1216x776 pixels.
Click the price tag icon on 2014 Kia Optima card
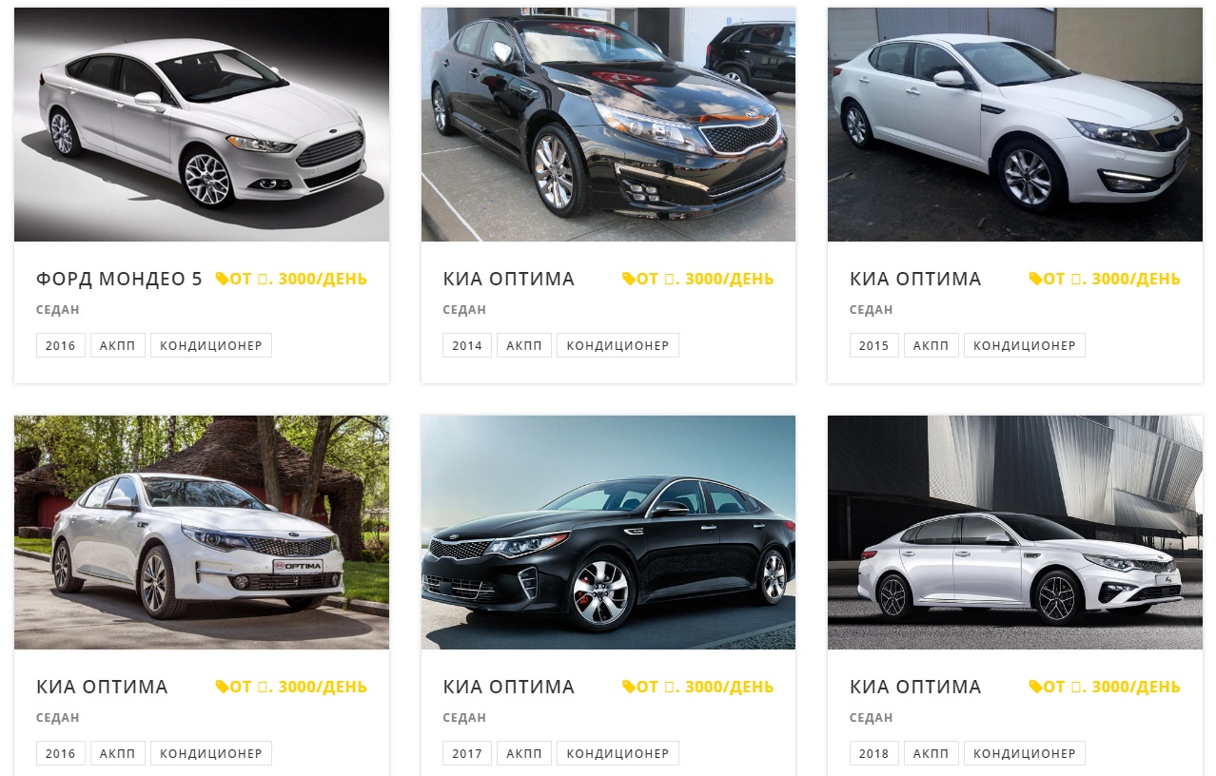coord(628,279)
